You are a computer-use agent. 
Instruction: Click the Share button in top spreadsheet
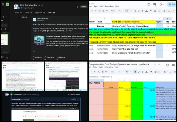(172, 4)
